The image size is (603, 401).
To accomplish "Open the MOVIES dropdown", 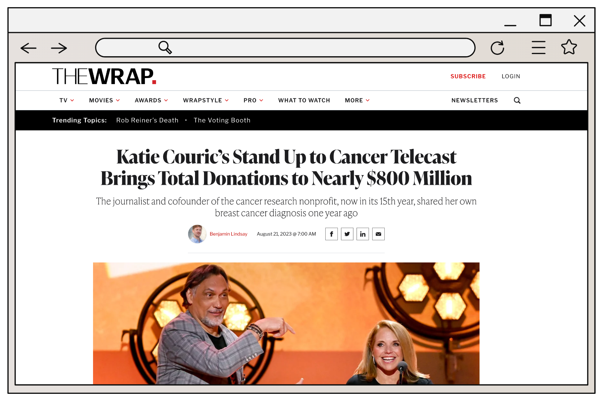I will (x=104, y=100).
